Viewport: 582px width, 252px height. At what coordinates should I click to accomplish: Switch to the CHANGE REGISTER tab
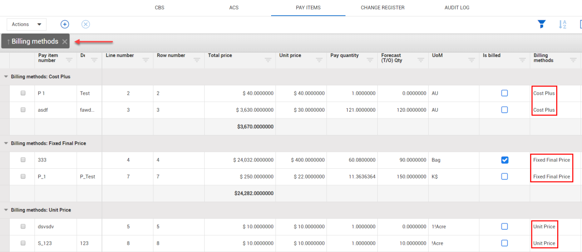[382, 8]
